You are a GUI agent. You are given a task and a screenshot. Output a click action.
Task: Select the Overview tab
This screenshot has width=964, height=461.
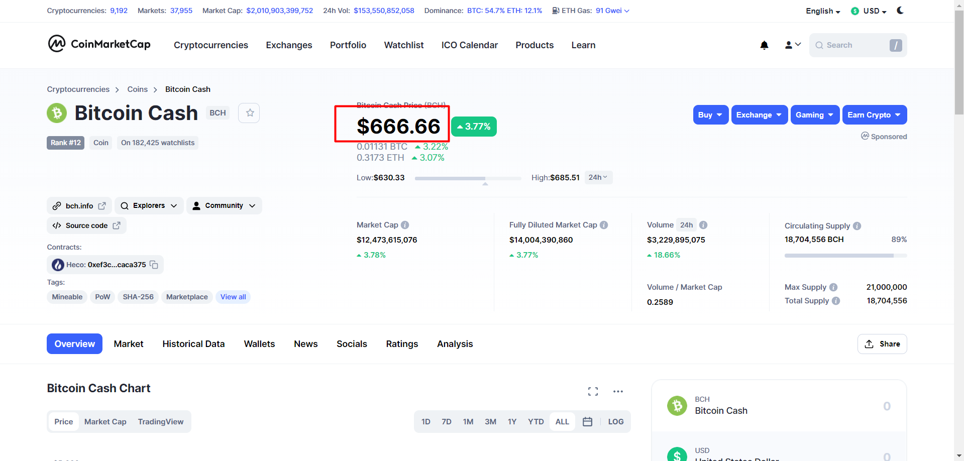point(74,344)
